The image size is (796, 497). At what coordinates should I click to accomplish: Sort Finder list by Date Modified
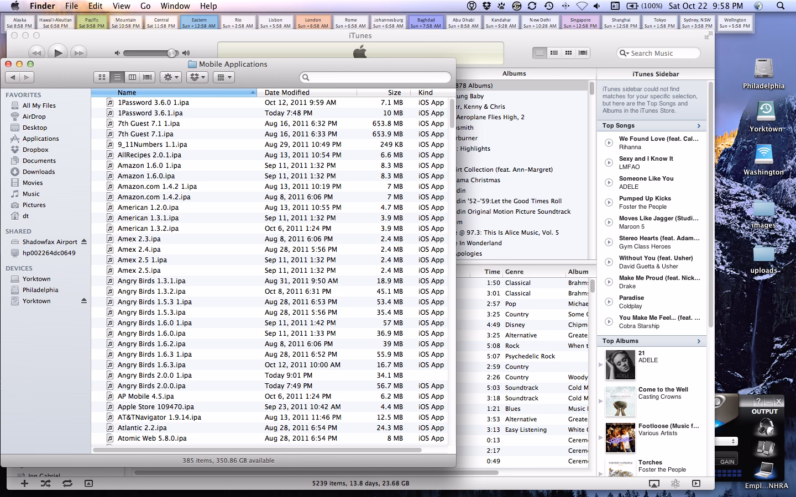click(307, 92)
